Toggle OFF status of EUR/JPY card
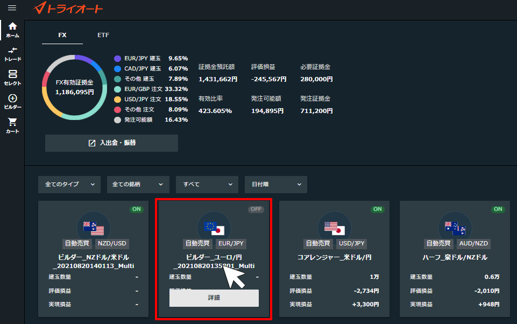517x324 pixels. click(x=256, y=209)
